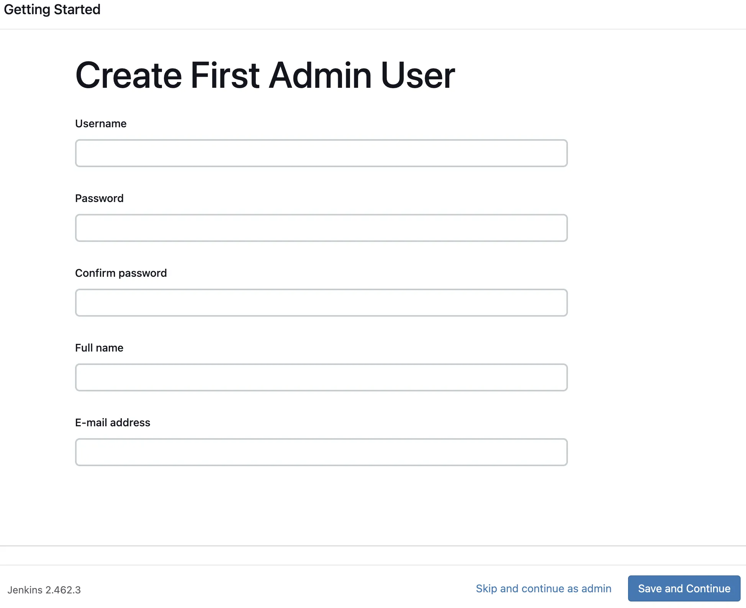The height and width of the screenshot is (608, 746).
Task: Click the Username label
Action: tap(101, 123)
